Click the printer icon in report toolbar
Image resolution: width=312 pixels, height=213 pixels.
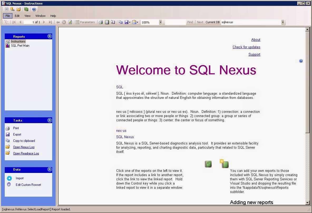(101, 22)
